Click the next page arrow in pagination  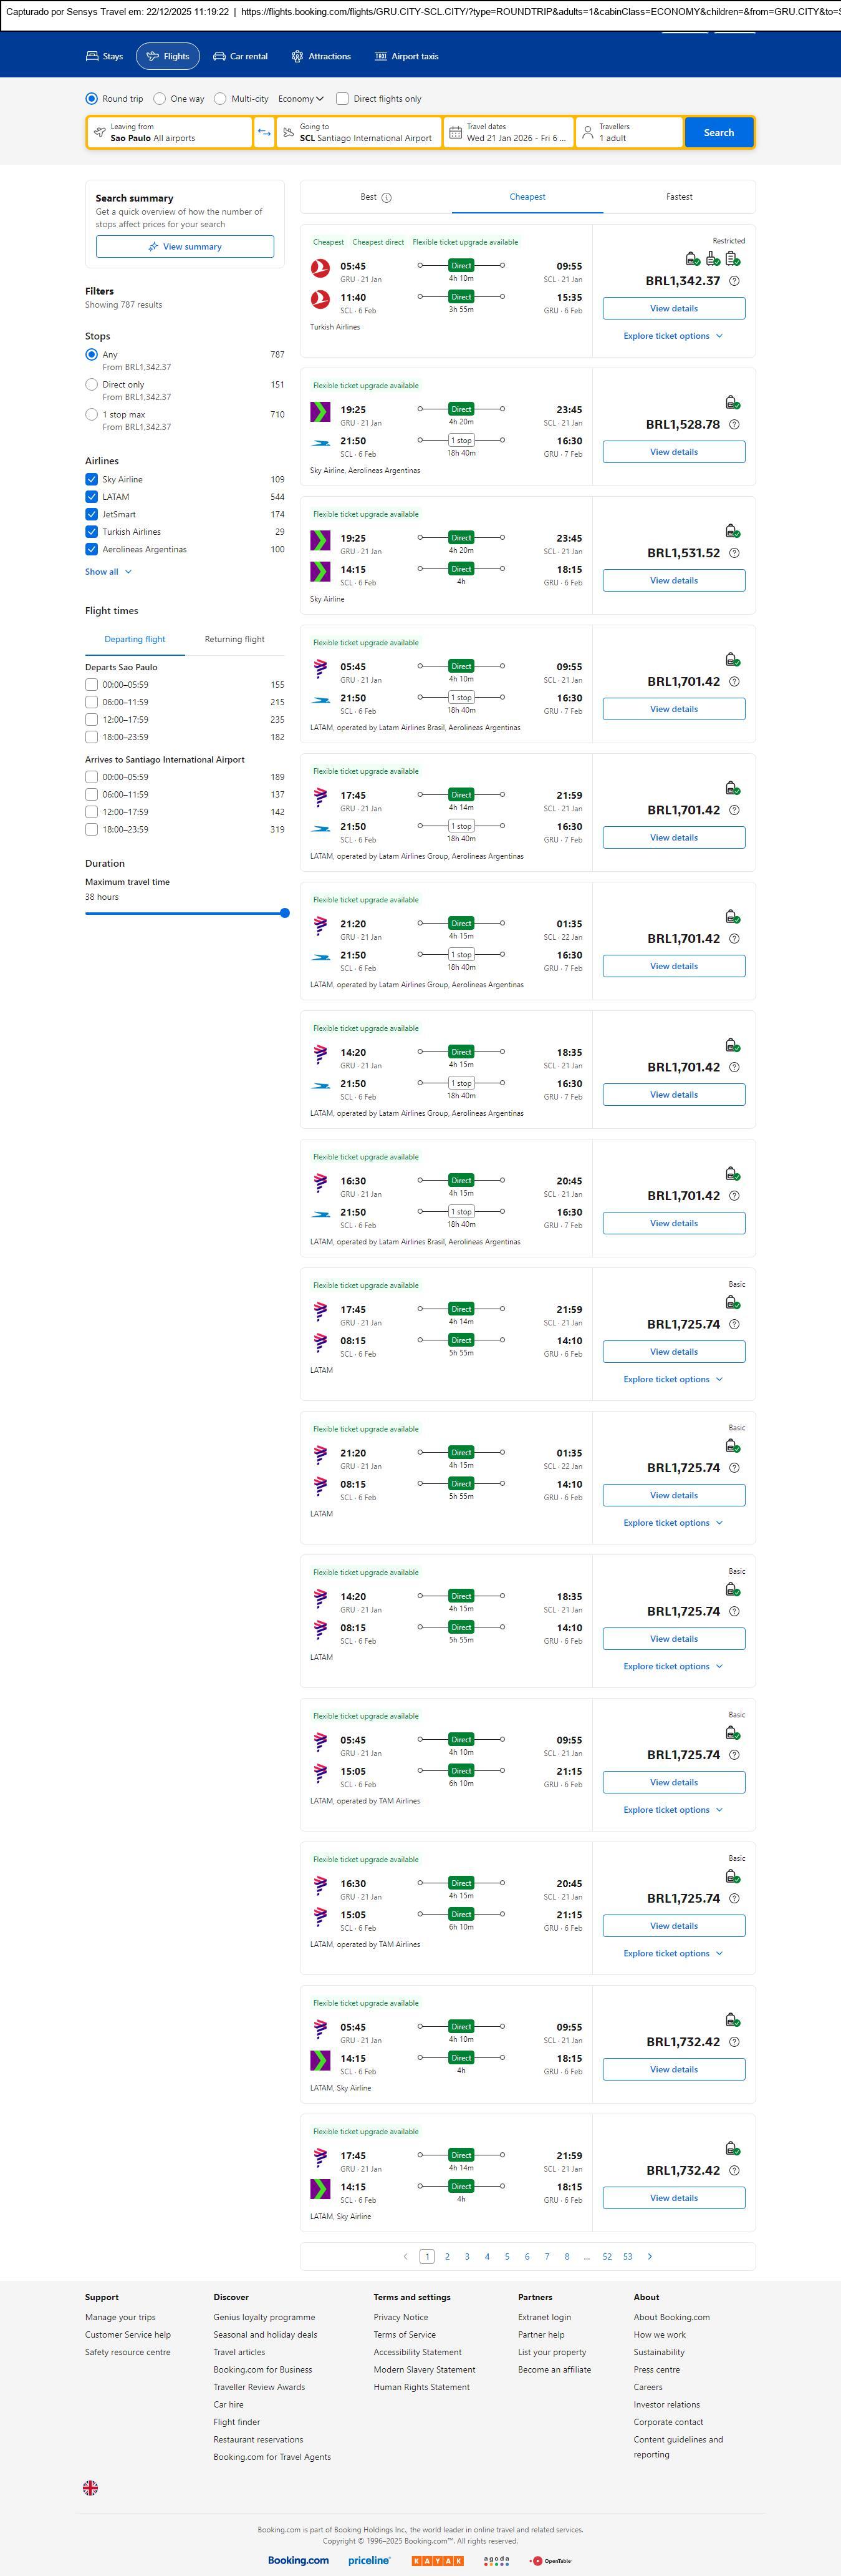[x=650, y=2256]
